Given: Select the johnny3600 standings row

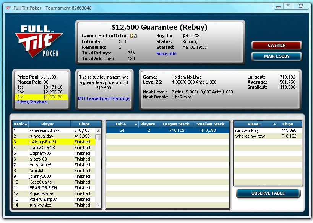Looking at the screenshot, I should (54, 176).
